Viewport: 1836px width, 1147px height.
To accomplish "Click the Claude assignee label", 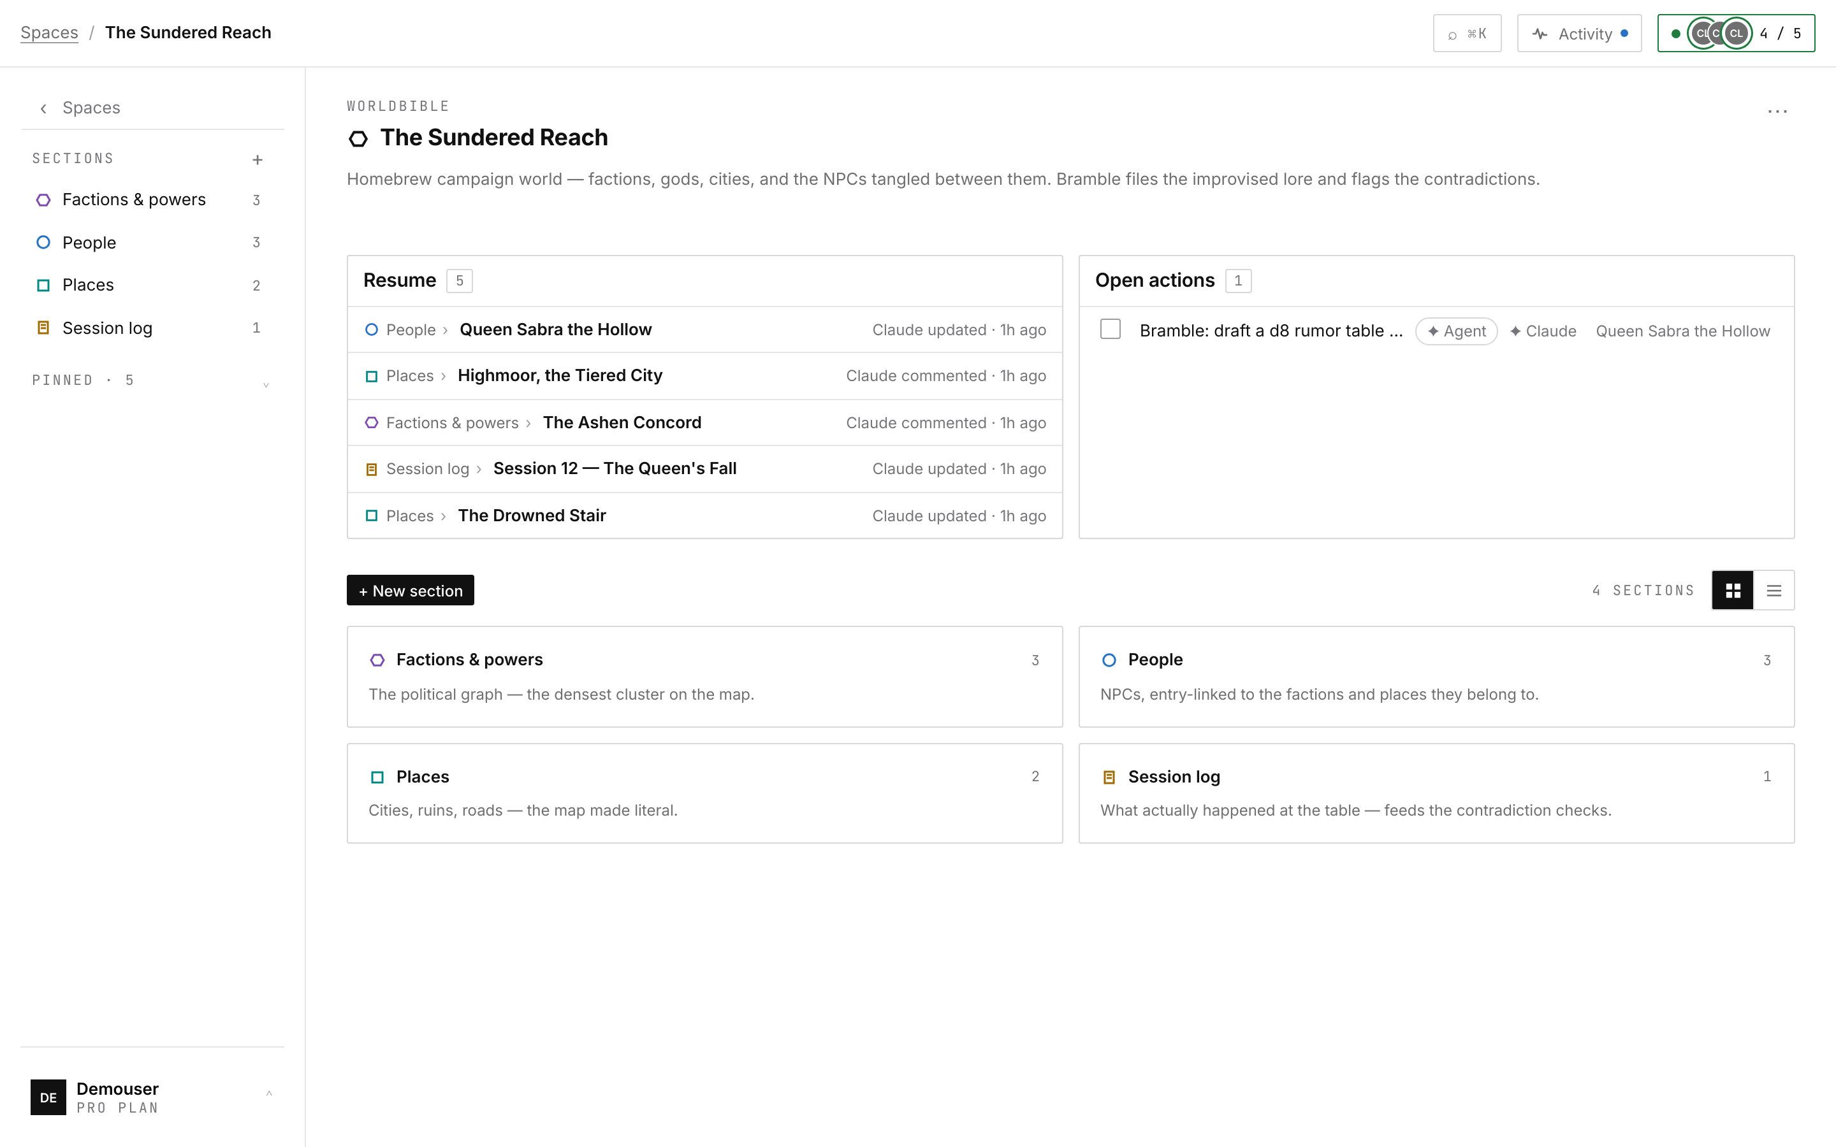I will [1542, 331].
